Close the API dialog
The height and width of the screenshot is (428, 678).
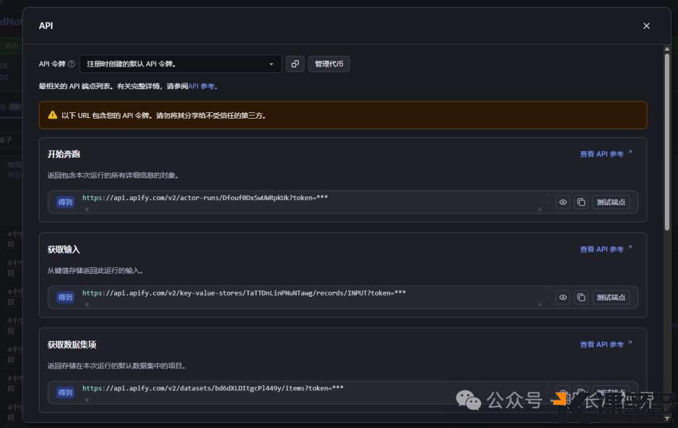[646, 26]
